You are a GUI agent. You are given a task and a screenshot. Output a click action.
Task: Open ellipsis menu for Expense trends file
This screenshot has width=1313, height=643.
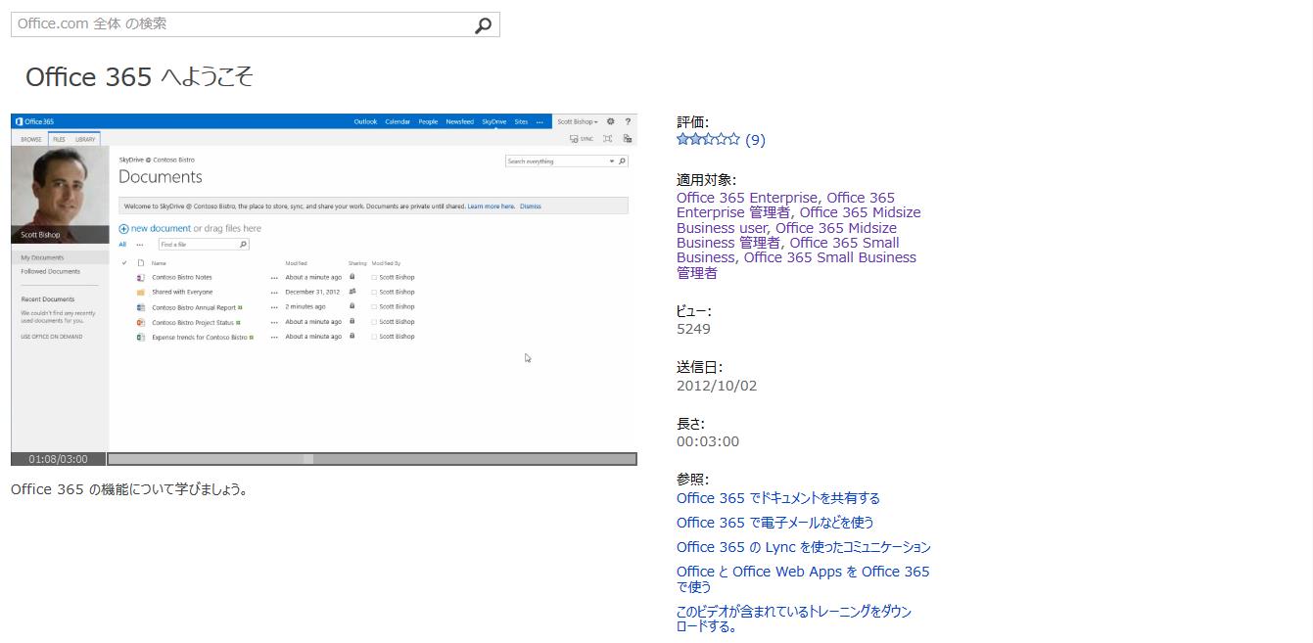point(274,337)
